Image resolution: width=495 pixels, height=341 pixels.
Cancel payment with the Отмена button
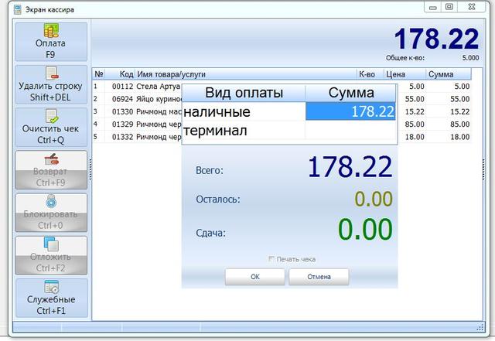pos(319,276)
